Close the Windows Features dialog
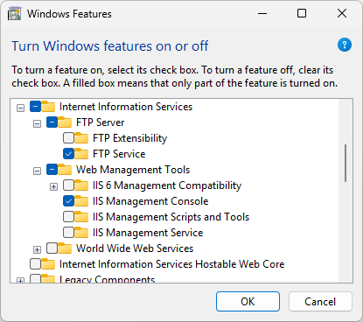The width and height of the screenshot is (363, 322). tap(342, 13)
